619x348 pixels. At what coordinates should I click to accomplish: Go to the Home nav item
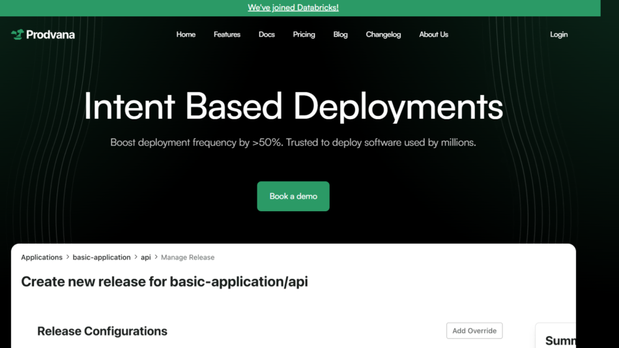pyautogui.click(x=186, y=35)
